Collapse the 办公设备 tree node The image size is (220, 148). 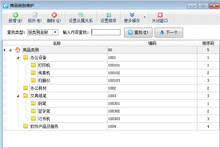18,58
